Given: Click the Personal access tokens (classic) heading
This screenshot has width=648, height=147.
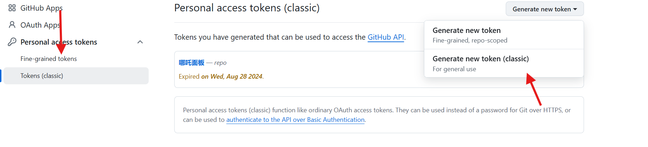Looking at the screenshot, I should [247, 8].
